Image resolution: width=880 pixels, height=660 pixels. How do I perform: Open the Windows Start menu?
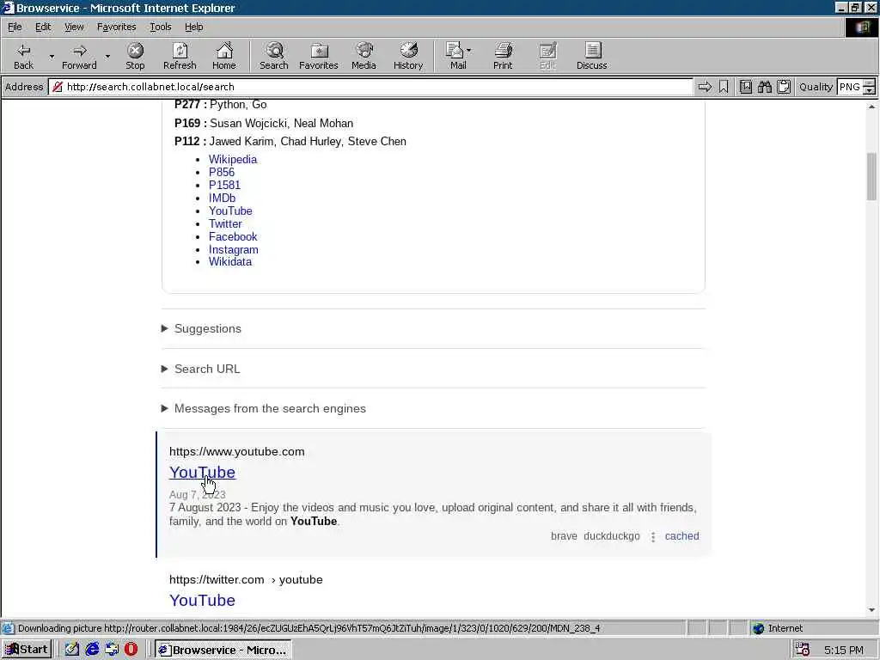(x=27, y=650)
